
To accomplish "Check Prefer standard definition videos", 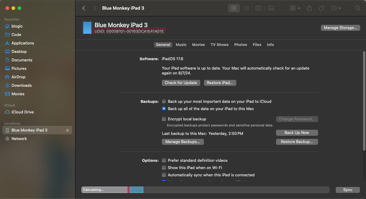I will pyautogui.click(x=164, y=160).
